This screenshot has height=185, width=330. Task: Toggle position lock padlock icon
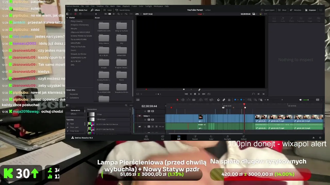[x=229, y=100]
